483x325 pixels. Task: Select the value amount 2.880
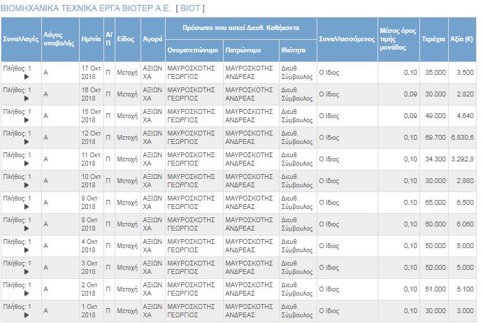coord(465,181)
